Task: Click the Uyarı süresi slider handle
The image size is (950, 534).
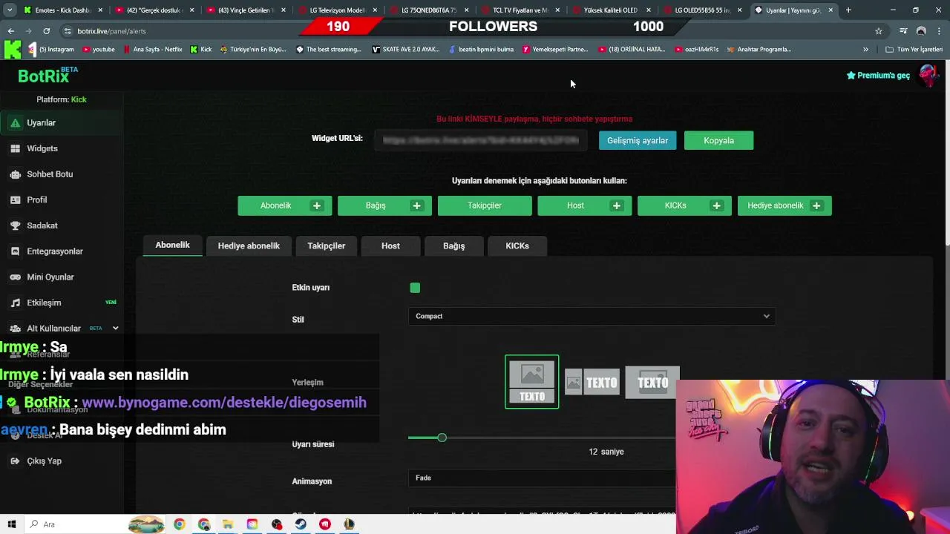Action: pos(442,438)
